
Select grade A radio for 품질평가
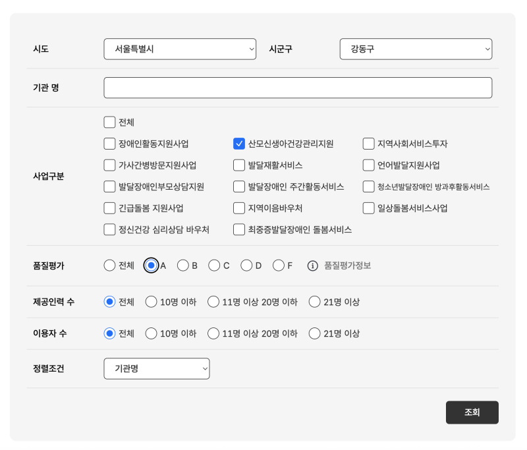click(x=152, y=266)
